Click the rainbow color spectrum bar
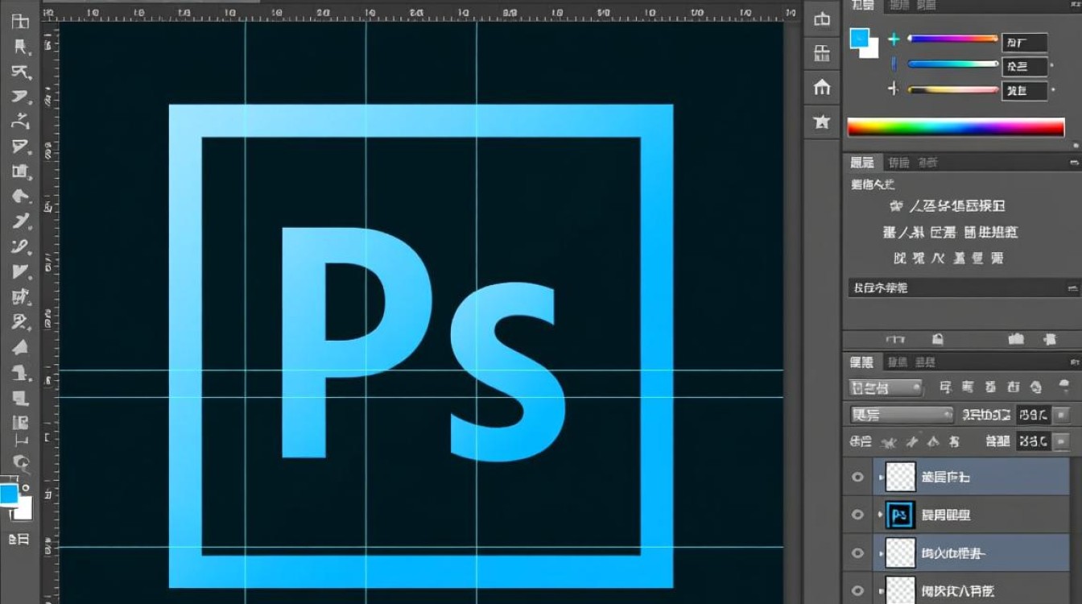This screenshot has height=604, width=1082. [x=956, y=127]
